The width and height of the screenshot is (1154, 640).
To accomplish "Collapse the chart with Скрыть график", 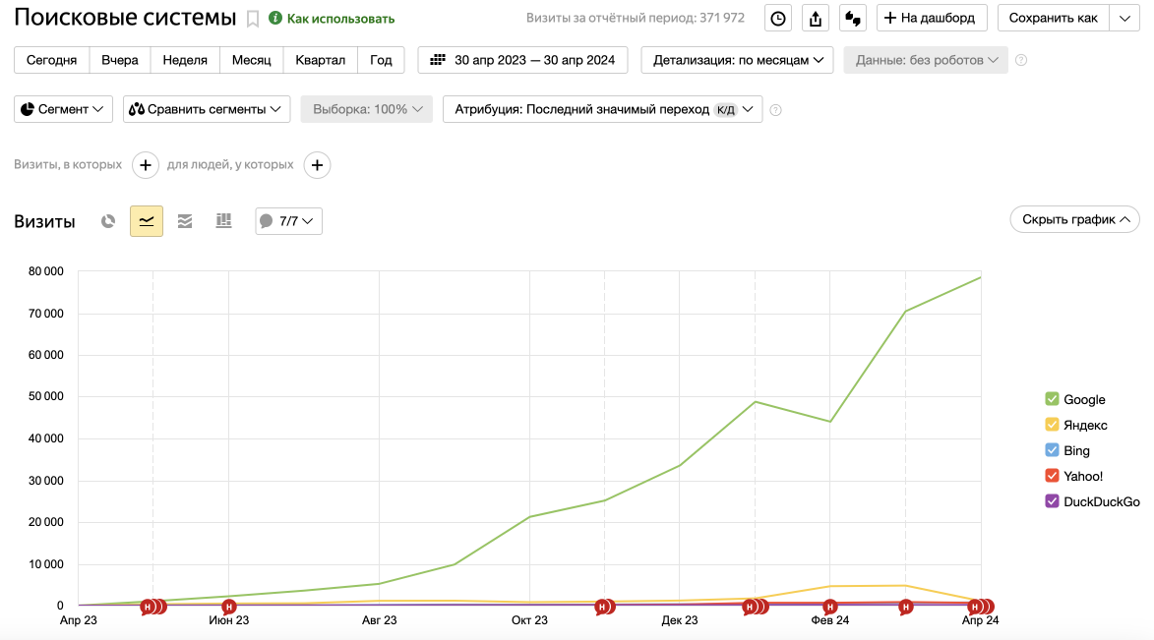I will pyautogui.click(x=1074, y=219).
